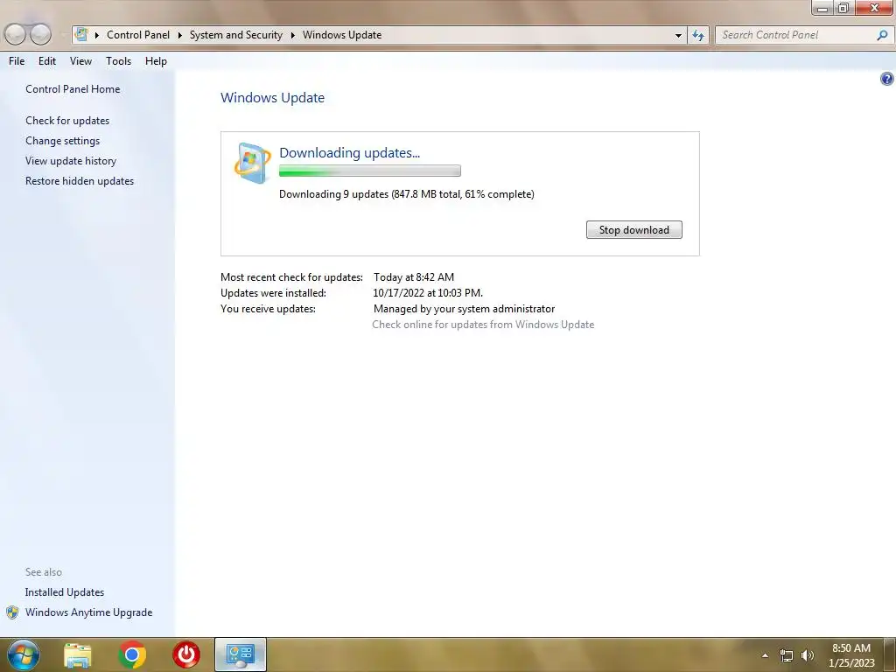Image resolution: width=896 pixels, height=672 pixels.
Task: Open the Tools menu
Action: 118,61
